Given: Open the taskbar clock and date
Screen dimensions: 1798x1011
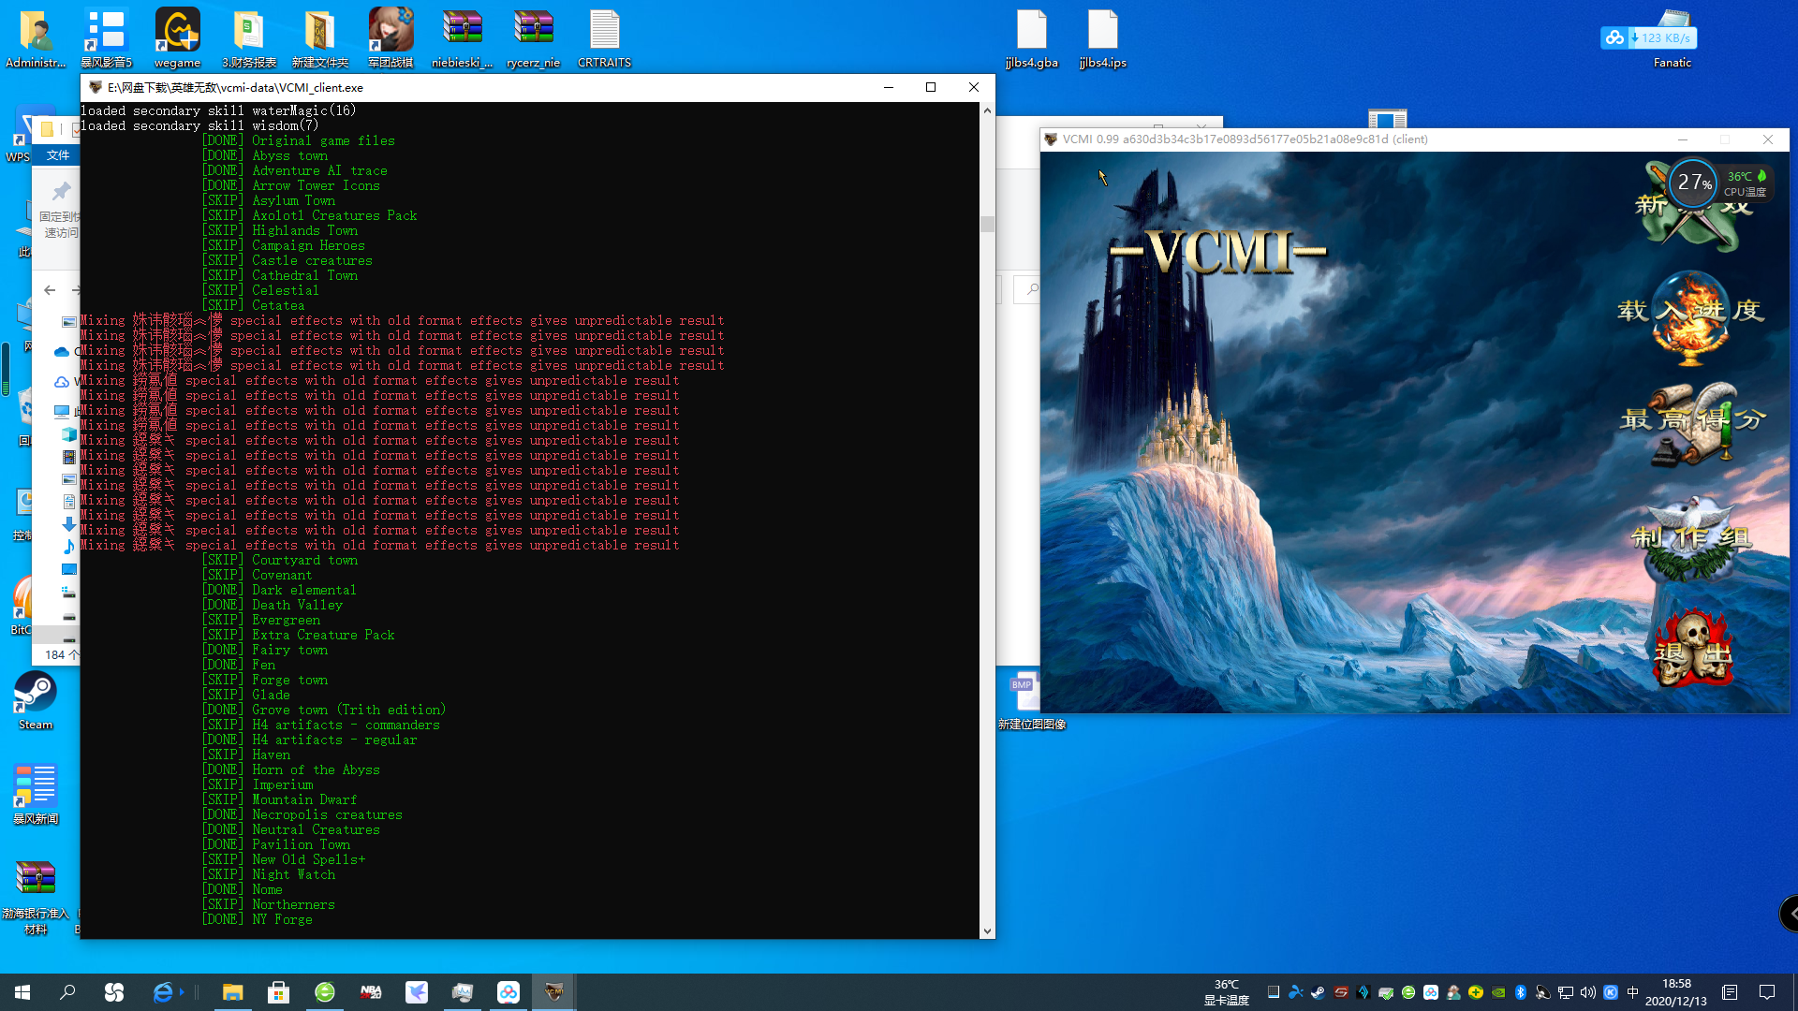Looking at the screenshot, I should (x=1676, y=992).
